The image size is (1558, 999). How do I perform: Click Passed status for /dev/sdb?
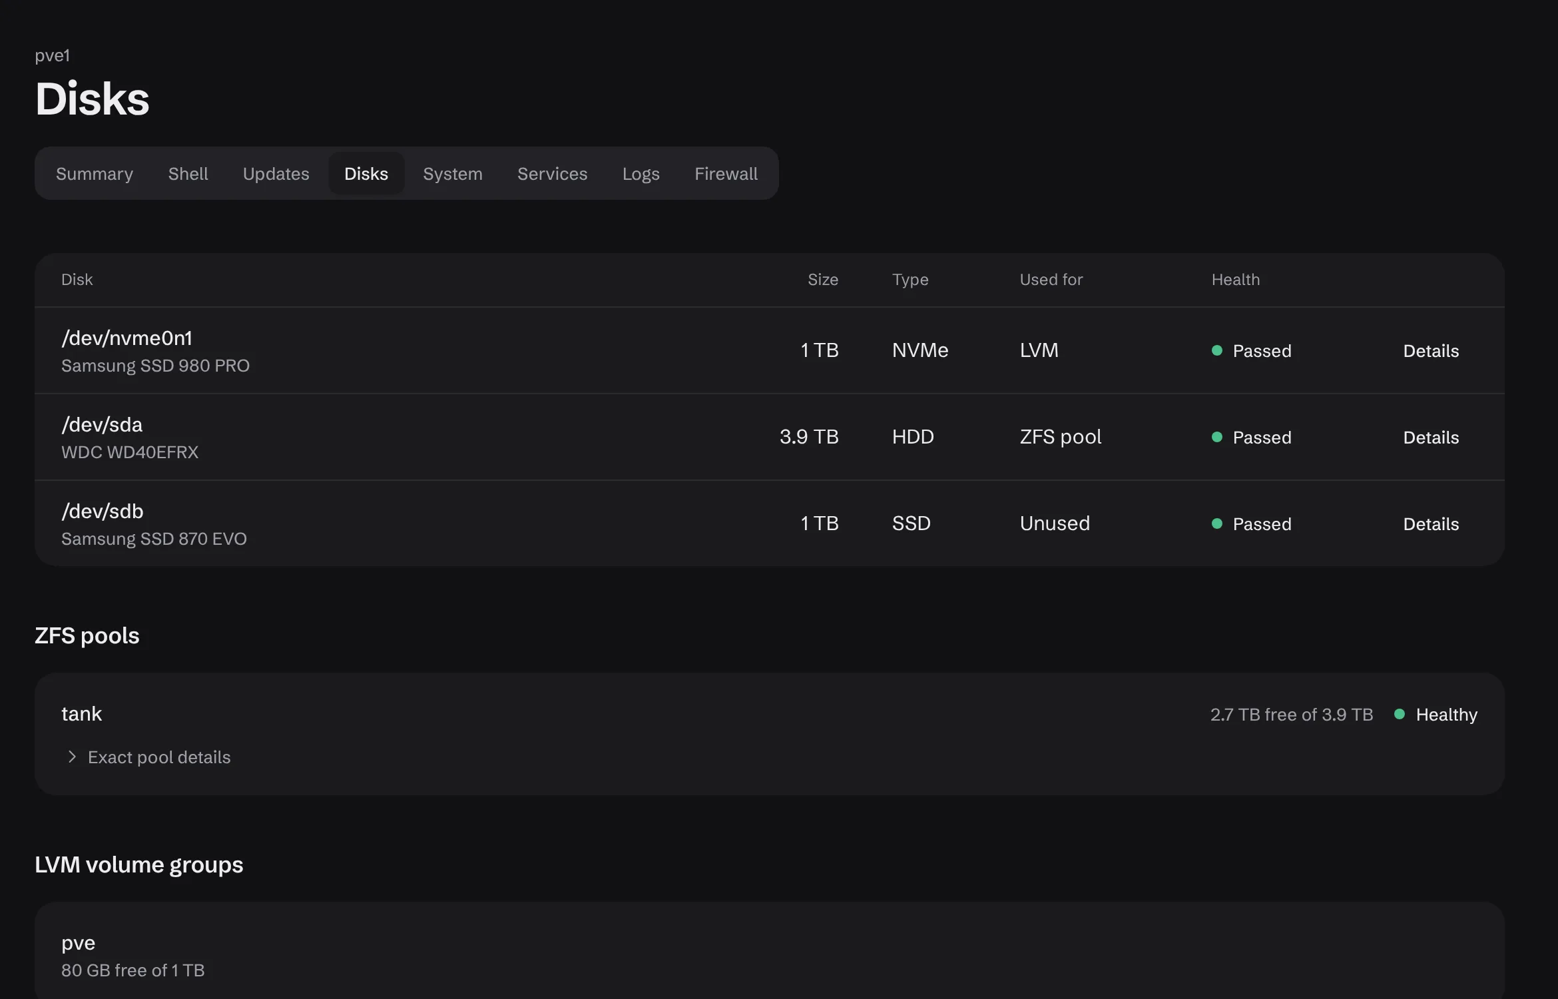tap(1252, 524)
